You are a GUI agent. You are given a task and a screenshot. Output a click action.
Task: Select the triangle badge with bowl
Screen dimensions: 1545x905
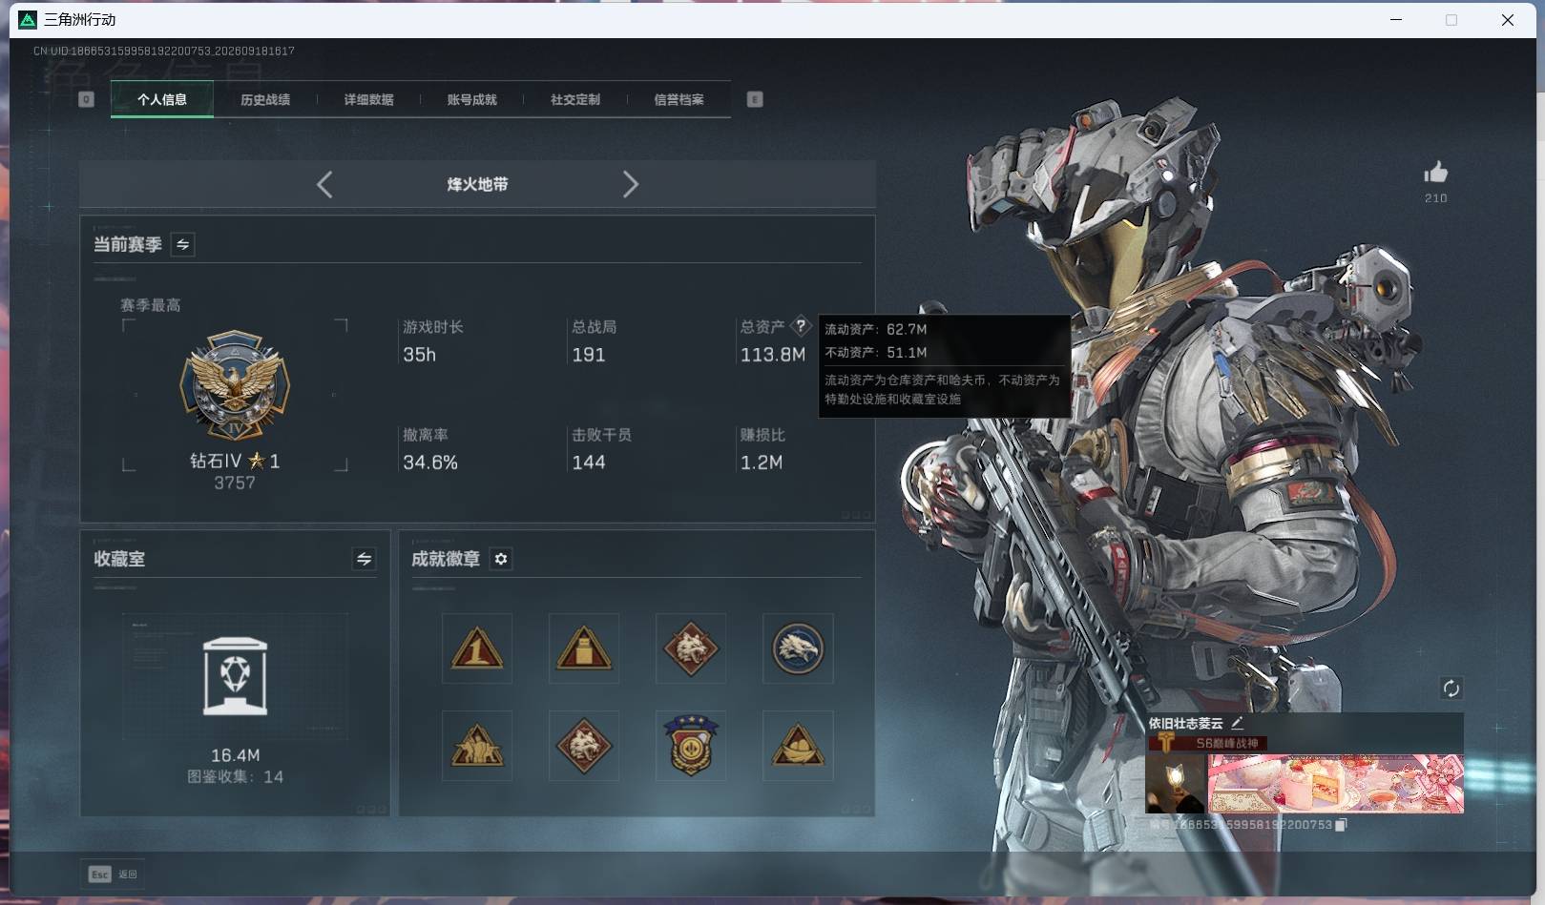pyautogui.click(x=798, y=746)
